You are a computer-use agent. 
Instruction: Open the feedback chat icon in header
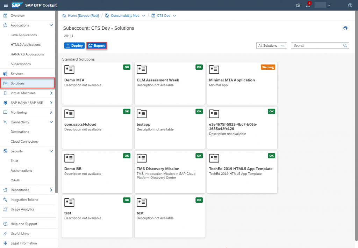tap(298, 6)
